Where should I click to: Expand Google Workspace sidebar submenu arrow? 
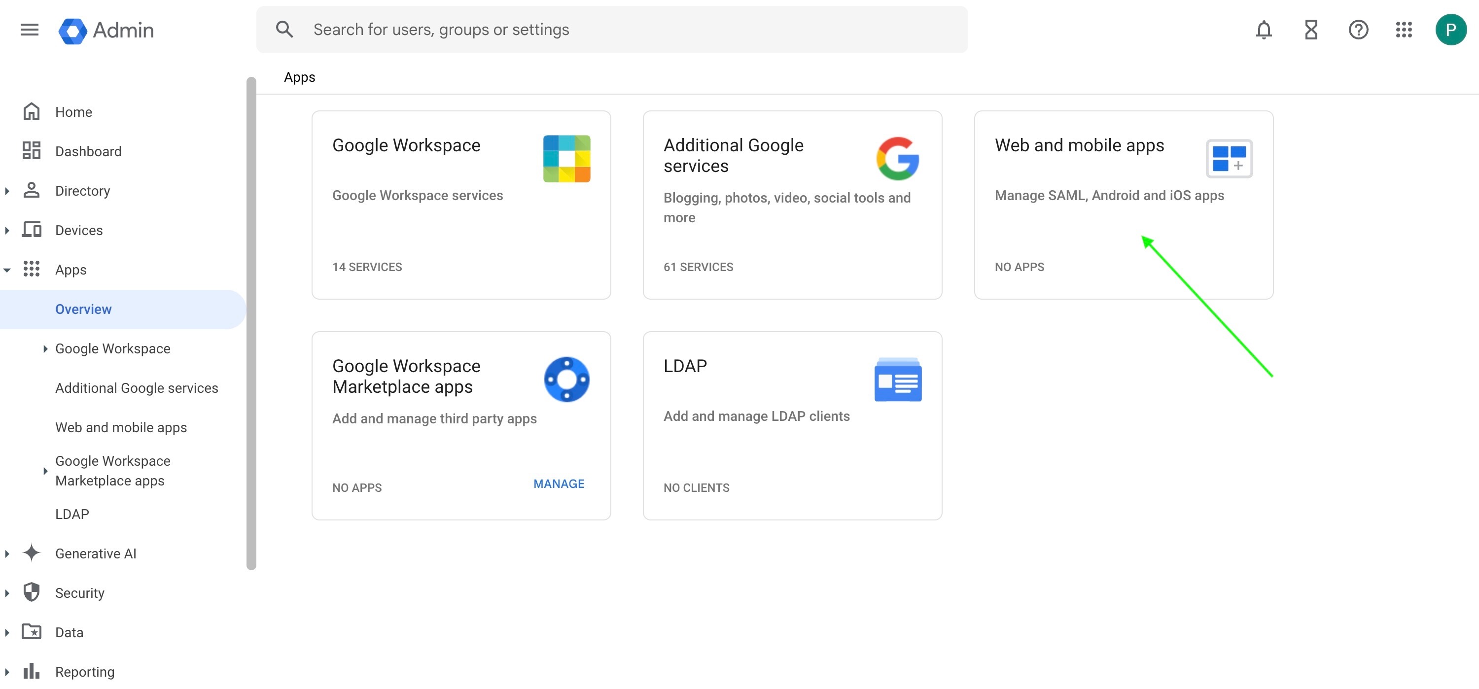click(45, 348)
